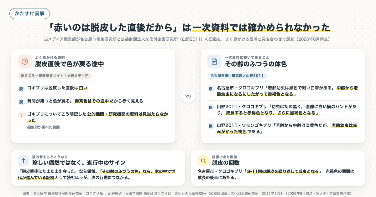Click the text ゴキブリは脱皮した直後は白い
Viewport: 376px width, 197px height.
(57, 88)
